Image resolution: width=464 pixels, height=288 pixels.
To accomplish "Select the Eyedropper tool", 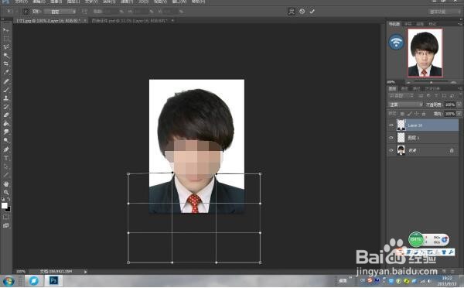I will tap(6, 72).
